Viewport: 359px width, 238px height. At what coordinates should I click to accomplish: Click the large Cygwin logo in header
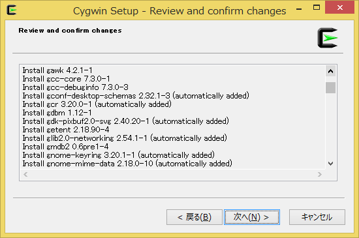click(x=328, y=38)
